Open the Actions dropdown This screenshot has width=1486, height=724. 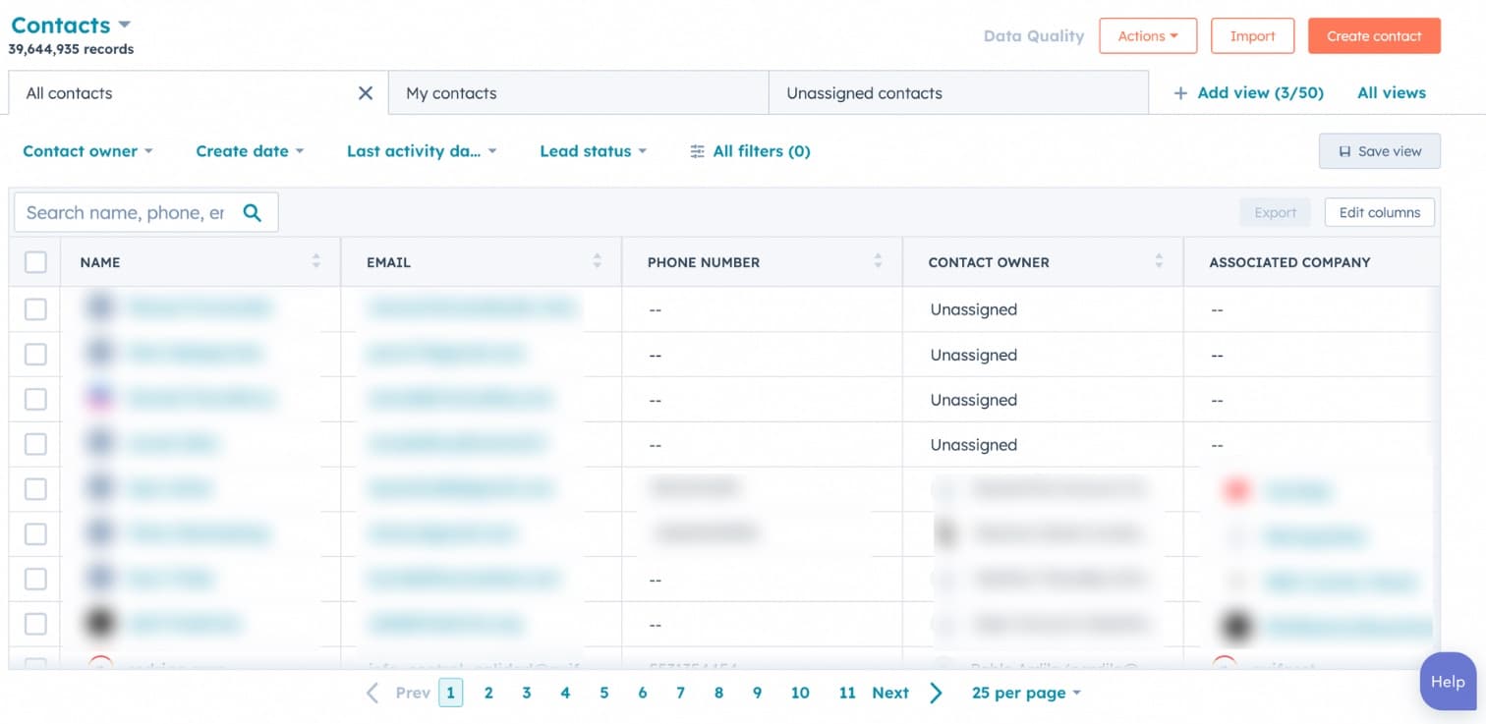tap(1147, 36)
